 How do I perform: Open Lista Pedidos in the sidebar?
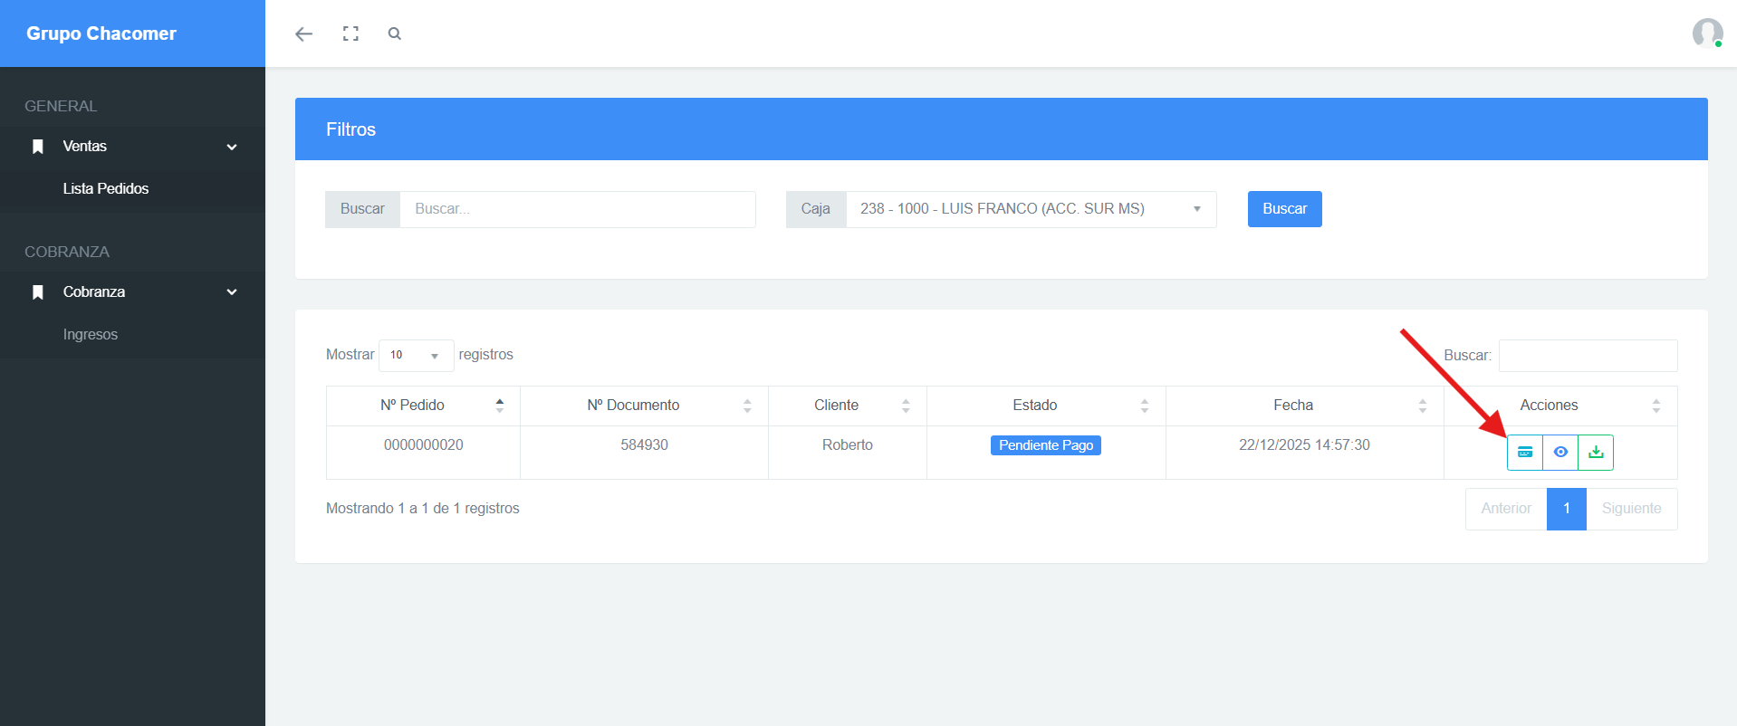[x=106, y=189]
